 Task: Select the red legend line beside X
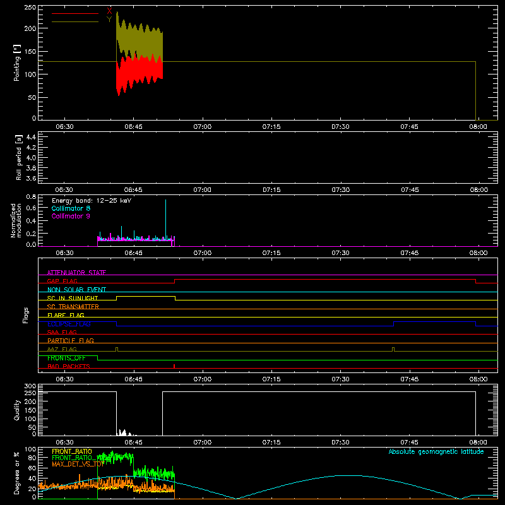point(75,13)
